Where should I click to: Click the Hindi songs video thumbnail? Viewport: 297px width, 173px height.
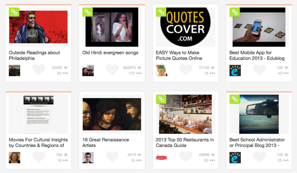(x=112, y=27)
